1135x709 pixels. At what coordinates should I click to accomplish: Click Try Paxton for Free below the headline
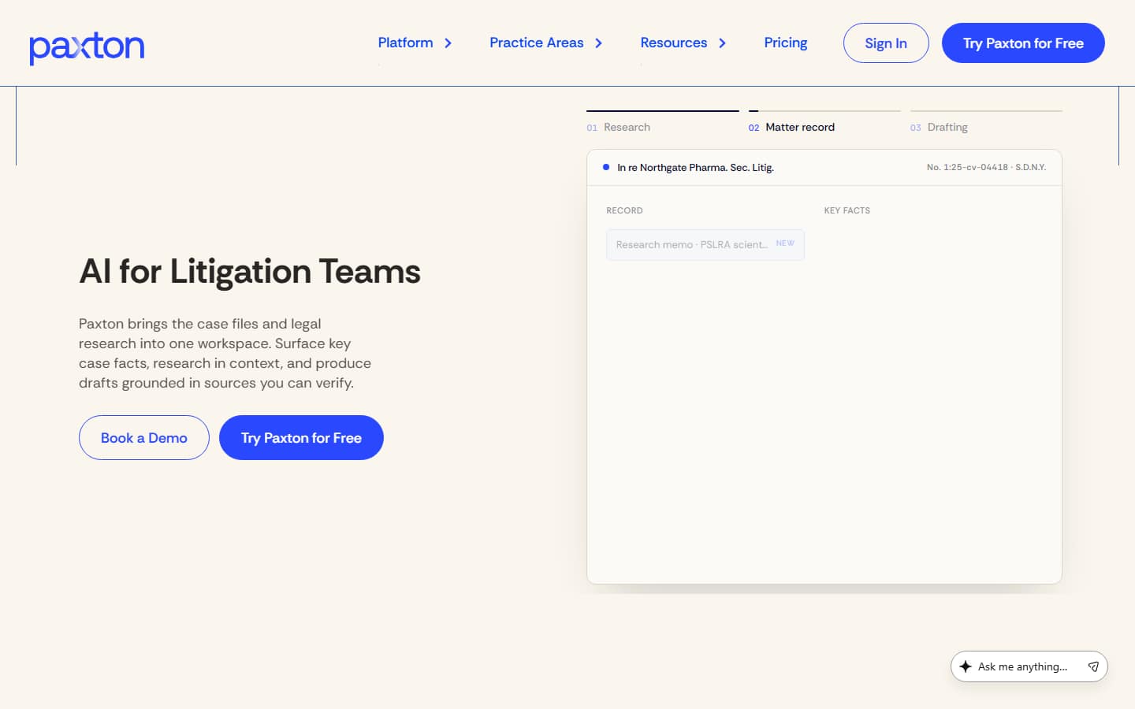301,438
